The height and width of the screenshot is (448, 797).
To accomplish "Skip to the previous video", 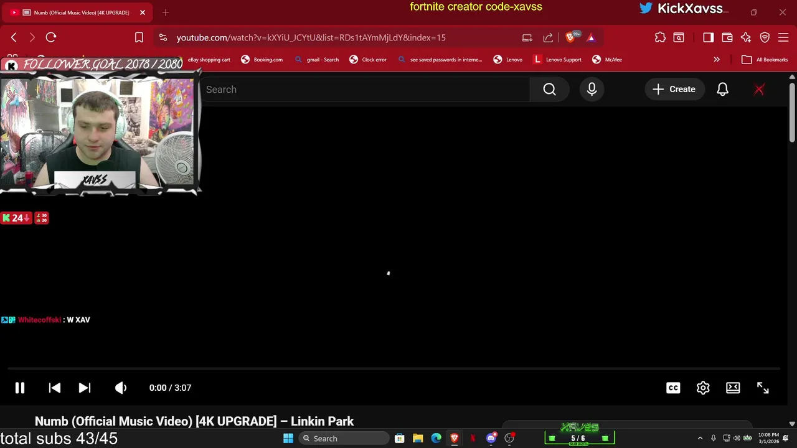I will pos(55,388).
